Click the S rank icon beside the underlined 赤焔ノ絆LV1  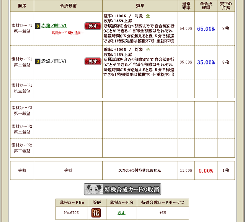coord(38,26)
